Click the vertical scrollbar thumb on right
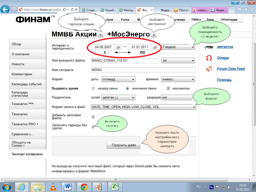The width and height of the screenshot is (256, 192). (x=254, y=84)
